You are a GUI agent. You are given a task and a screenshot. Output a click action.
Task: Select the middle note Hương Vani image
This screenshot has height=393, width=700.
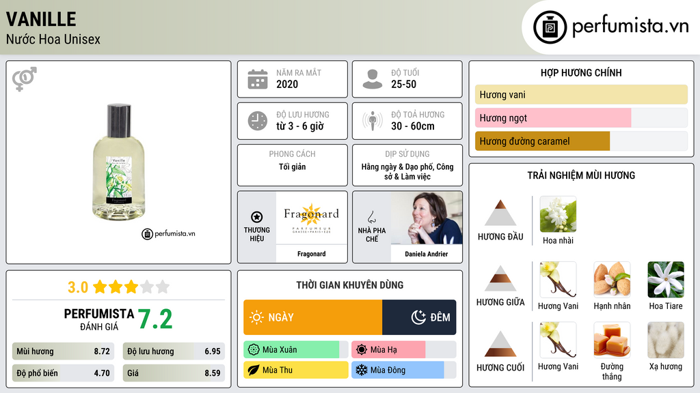[x=558, y=280]
